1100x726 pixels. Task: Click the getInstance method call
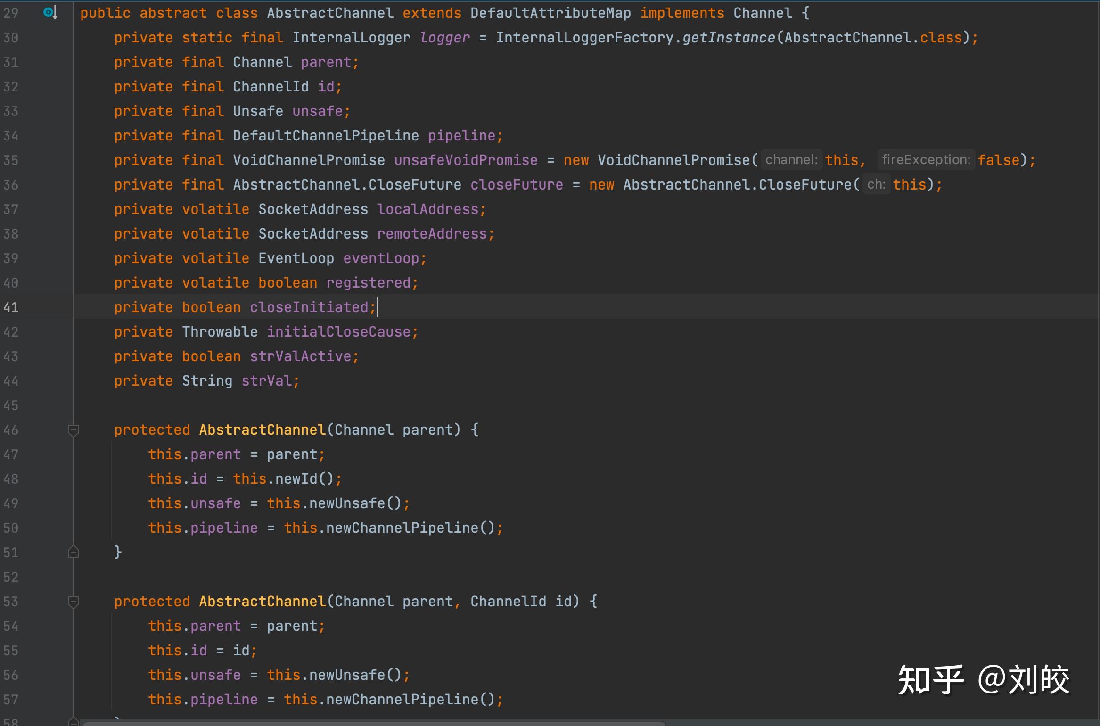click(728, 38)
